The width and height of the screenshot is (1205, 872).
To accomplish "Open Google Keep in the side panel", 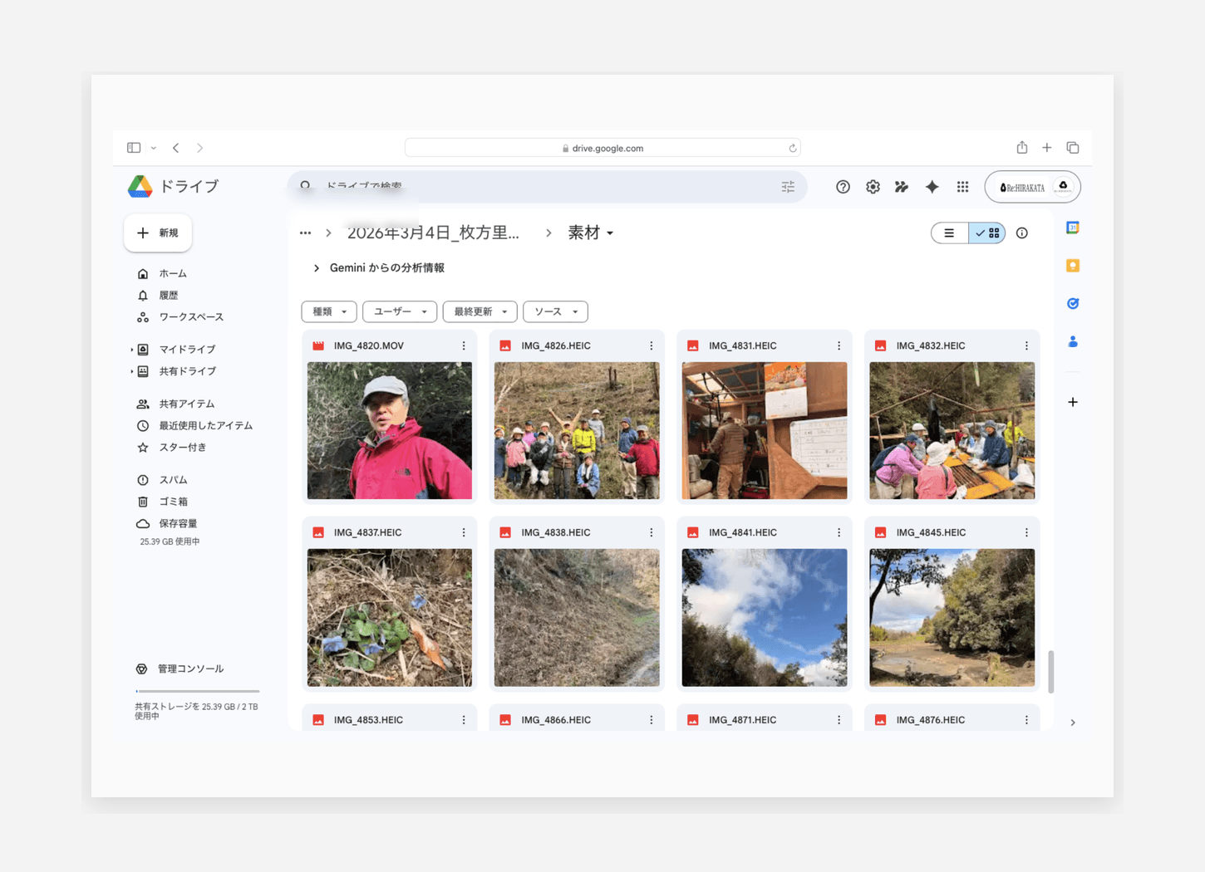I will tap(1072, 265).
